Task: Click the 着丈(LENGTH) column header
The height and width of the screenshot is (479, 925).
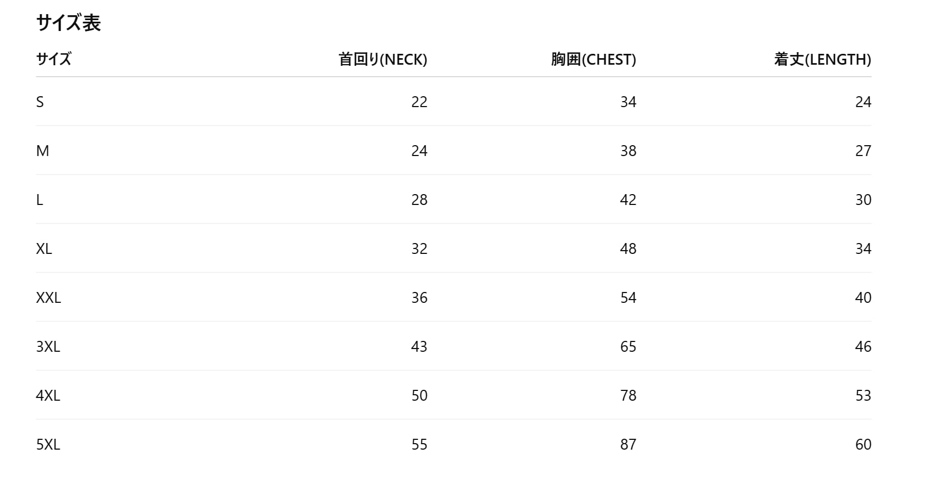Action: (822, 59)
